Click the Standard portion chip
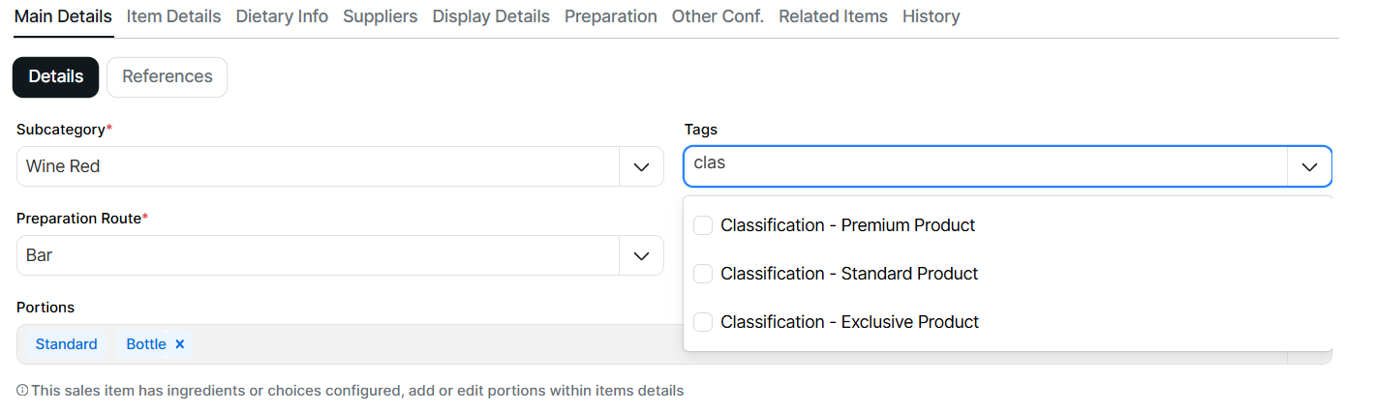 point(67,344)
